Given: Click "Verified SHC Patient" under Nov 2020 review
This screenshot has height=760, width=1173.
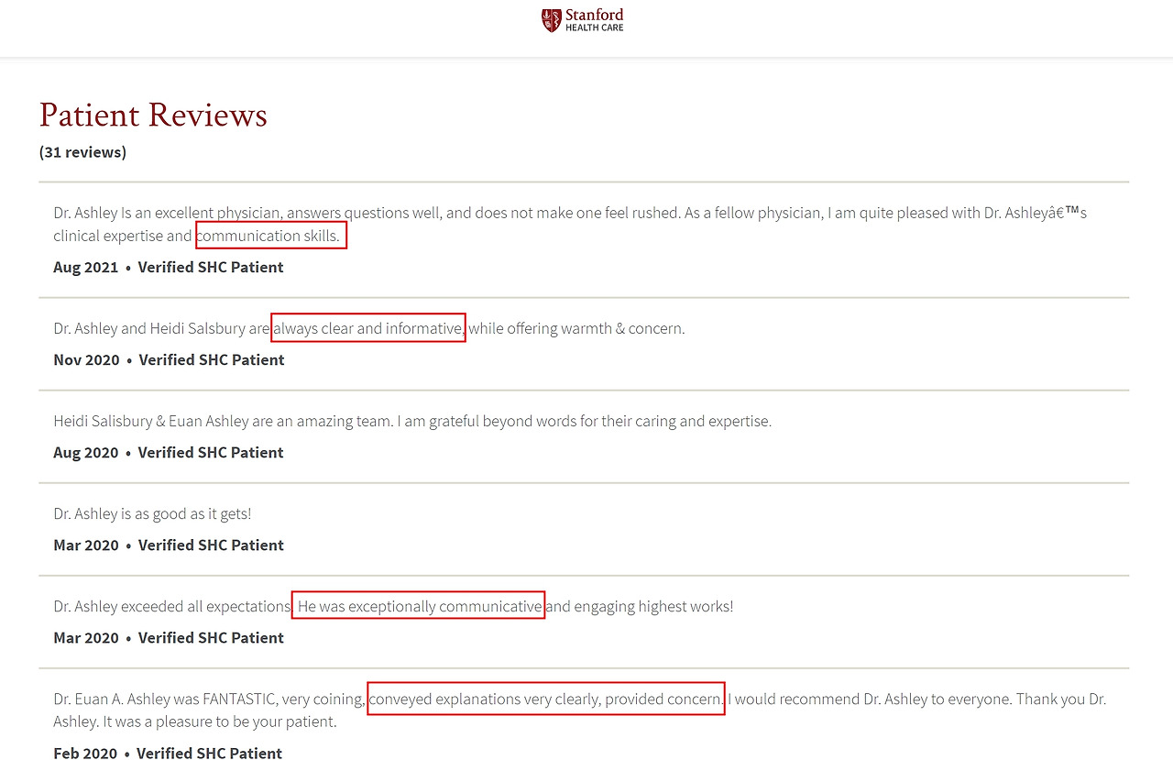Looking at the screenshot, I should click(212, 360).
